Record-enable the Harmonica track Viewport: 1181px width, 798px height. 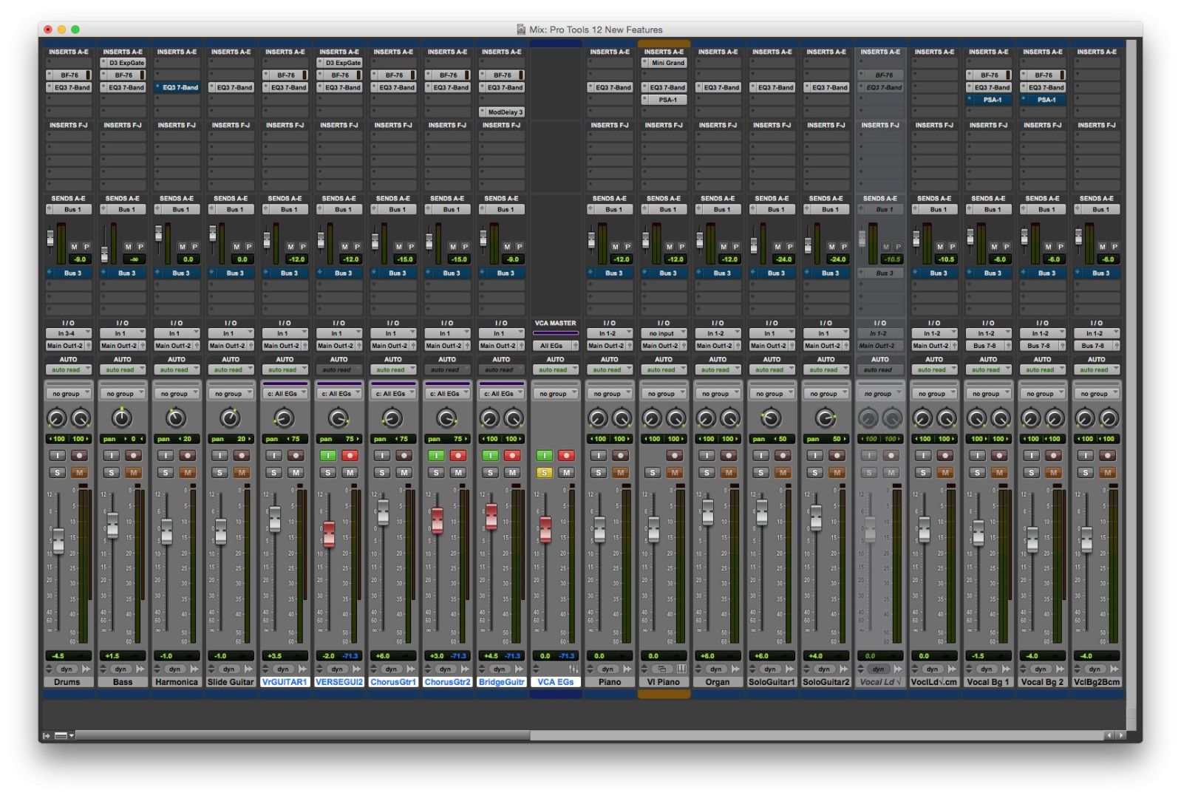click(x=188, y=455)
